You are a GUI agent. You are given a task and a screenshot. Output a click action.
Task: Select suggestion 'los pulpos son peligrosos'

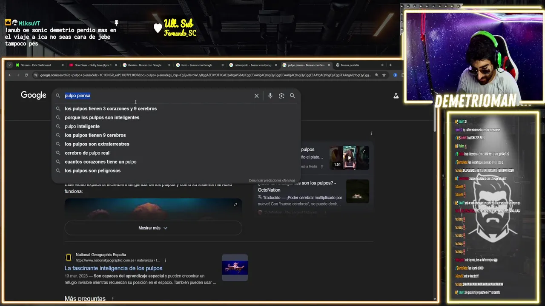coord(93,171)
